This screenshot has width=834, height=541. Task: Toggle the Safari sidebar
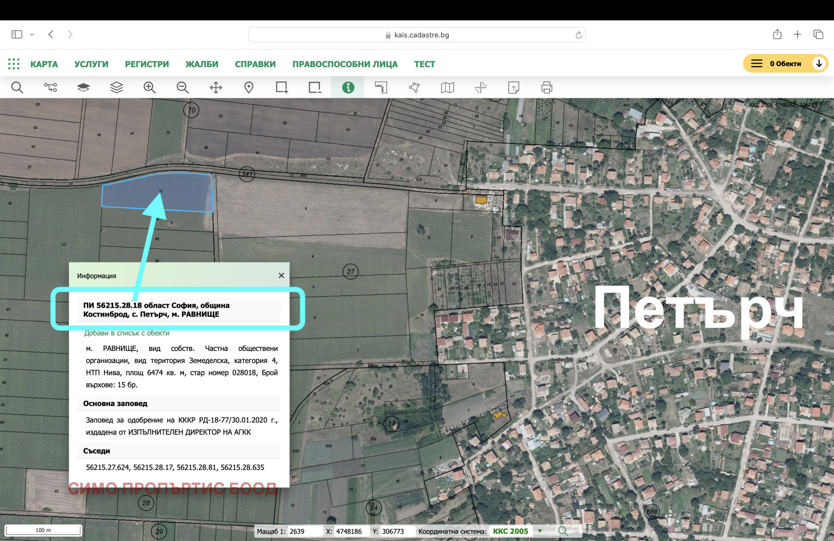point(17,34)
